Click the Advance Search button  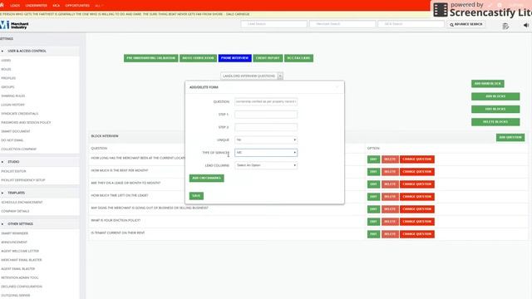[x=466, y=24]
